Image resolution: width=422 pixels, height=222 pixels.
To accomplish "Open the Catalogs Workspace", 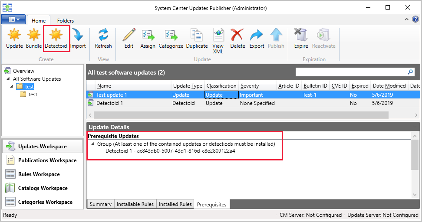I will (x=43, y=188).
